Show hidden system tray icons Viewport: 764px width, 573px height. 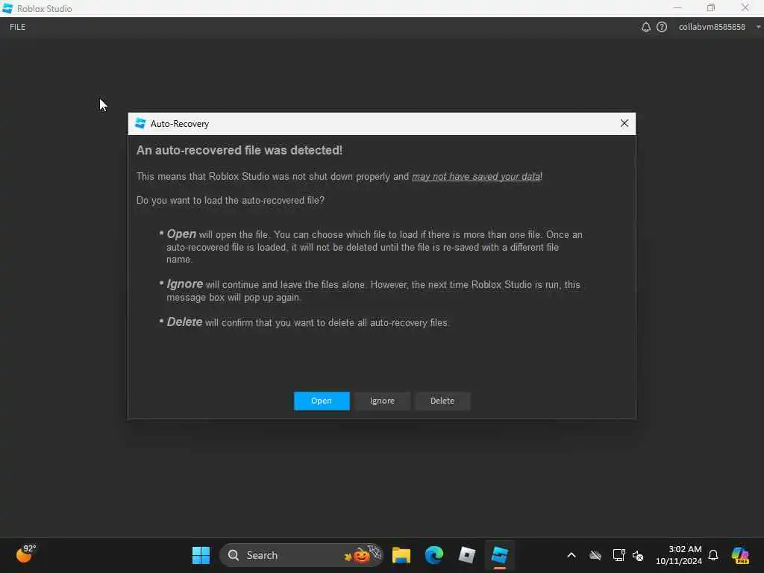coord(572,555)
